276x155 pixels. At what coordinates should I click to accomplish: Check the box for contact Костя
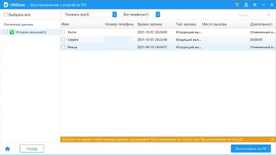pyautogui.click(x=63, y=32)
